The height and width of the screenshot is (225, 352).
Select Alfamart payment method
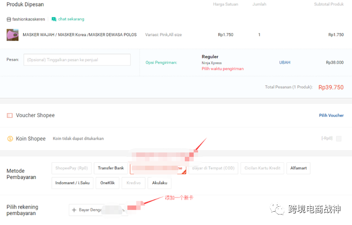coord(298,168)
